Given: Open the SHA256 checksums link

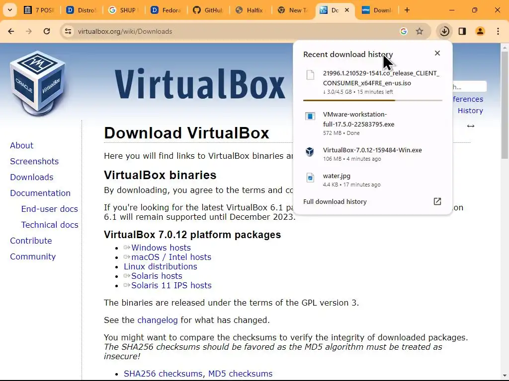Looking at the screenshot, I should point(163,374).
